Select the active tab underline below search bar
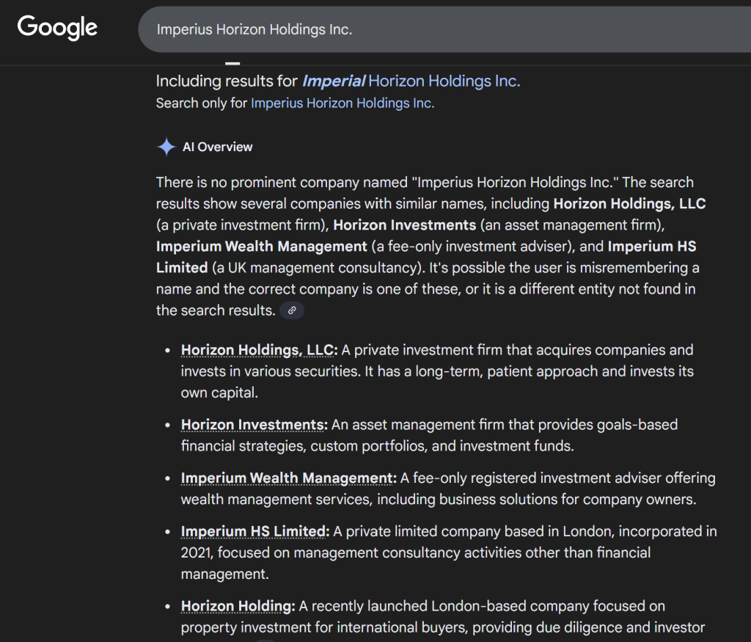Screen dimensions: 751x642 click(232, 63)
